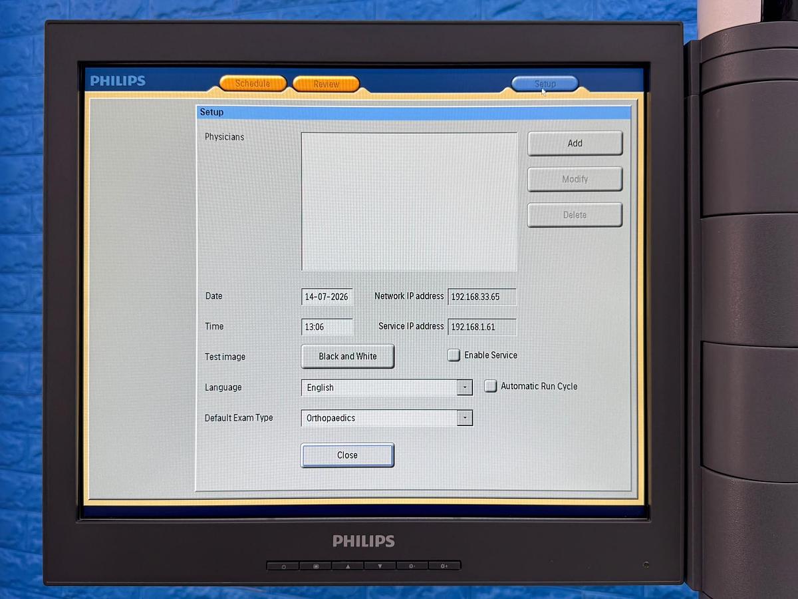The width and height of the screenshot is (798, 599).
Task: Open the Language dropdown arrow
Action: point(465,387)
